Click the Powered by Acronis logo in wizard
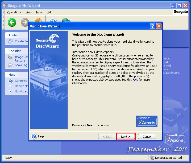The image size is (191, 163). [x=147, y=121]
